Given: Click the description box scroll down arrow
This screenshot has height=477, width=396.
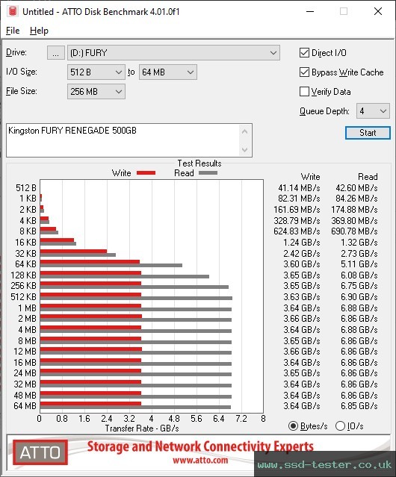Looking at the screenshot, I should coord(245,149).
